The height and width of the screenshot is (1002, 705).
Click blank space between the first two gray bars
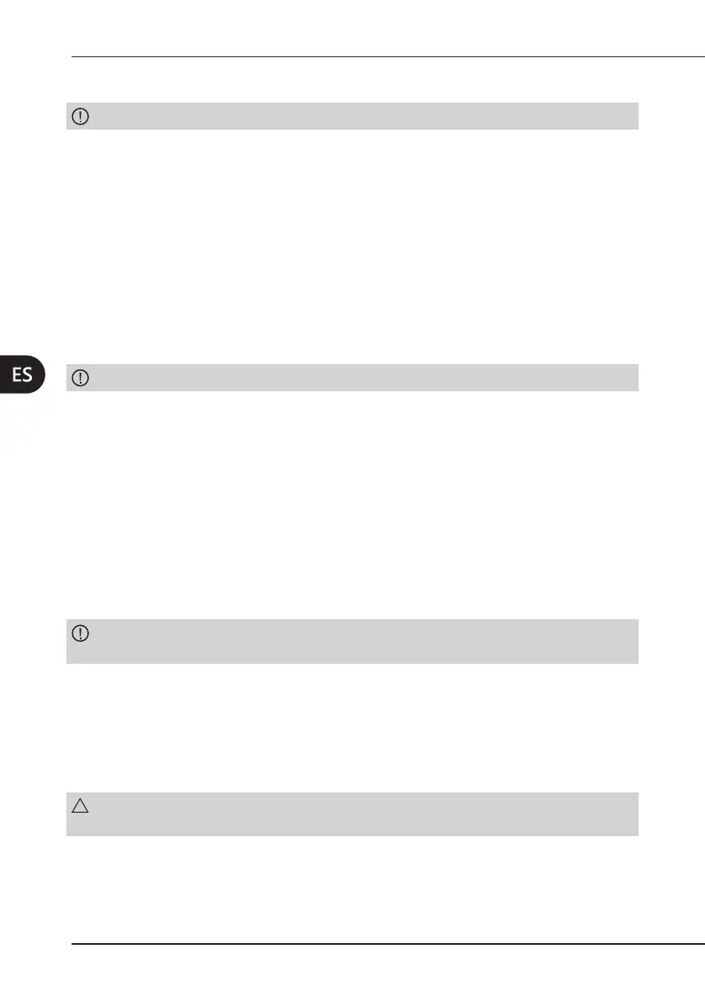(x=352, y=244)
